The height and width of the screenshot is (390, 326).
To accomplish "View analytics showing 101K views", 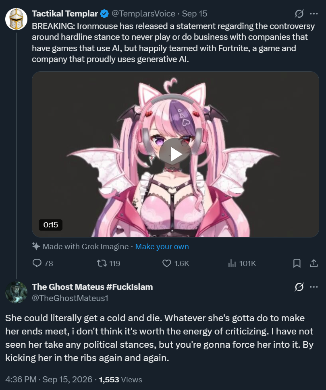I will coord(242,263).
